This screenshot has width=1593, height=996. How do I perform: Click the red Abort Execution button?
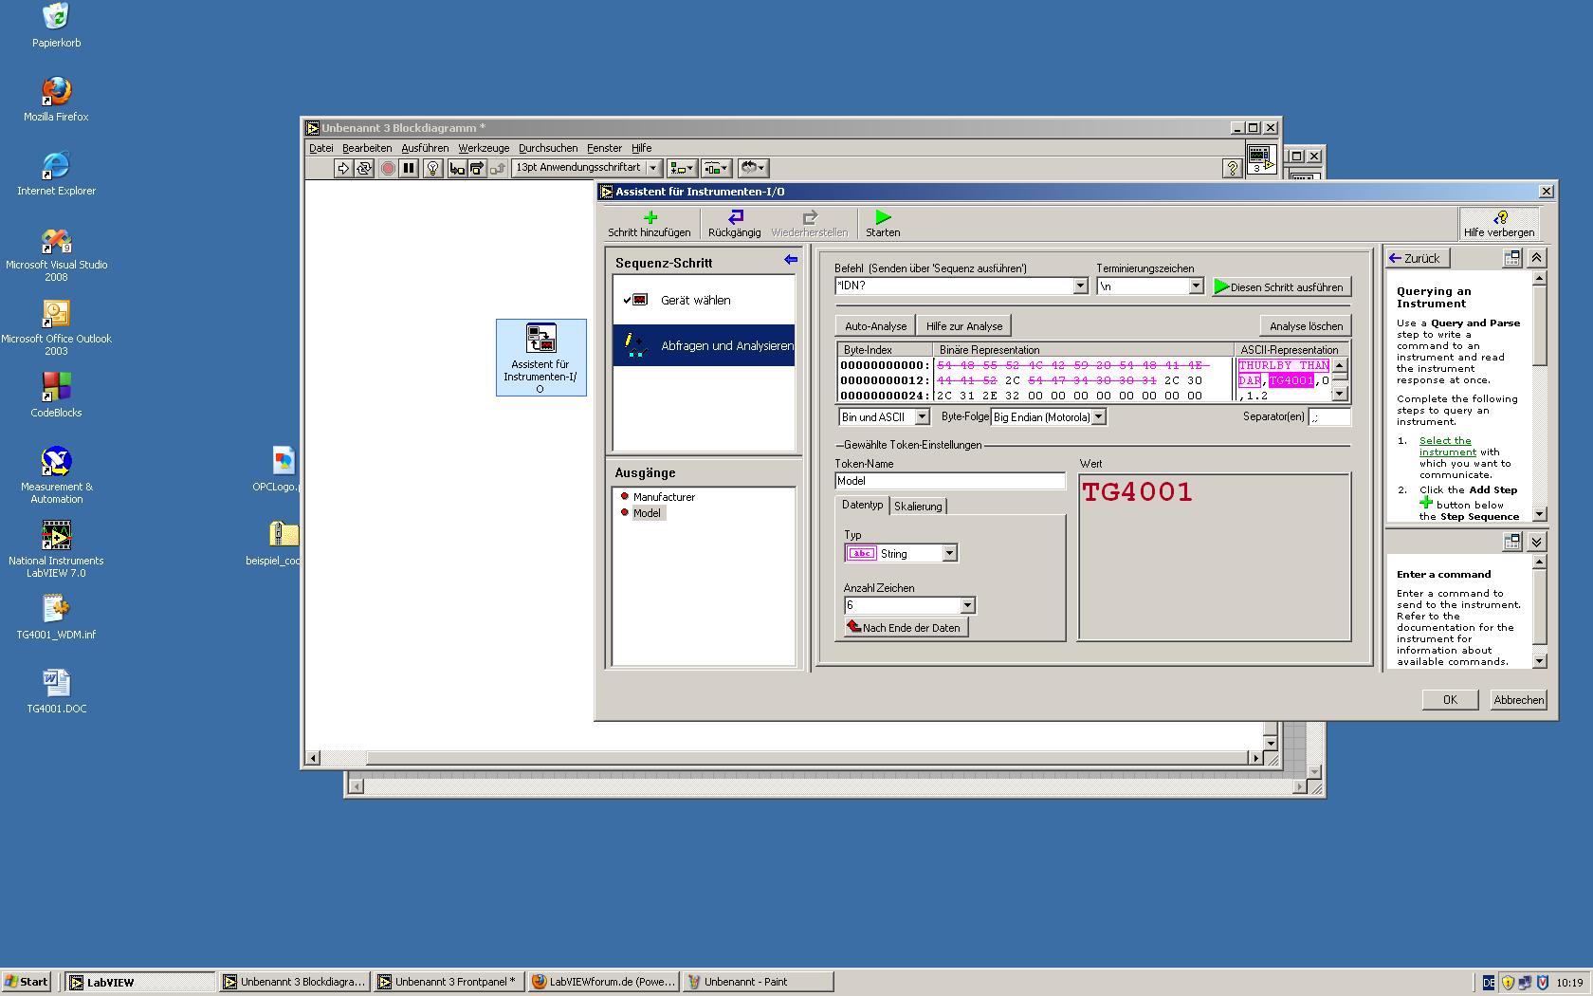click(388, 168)
